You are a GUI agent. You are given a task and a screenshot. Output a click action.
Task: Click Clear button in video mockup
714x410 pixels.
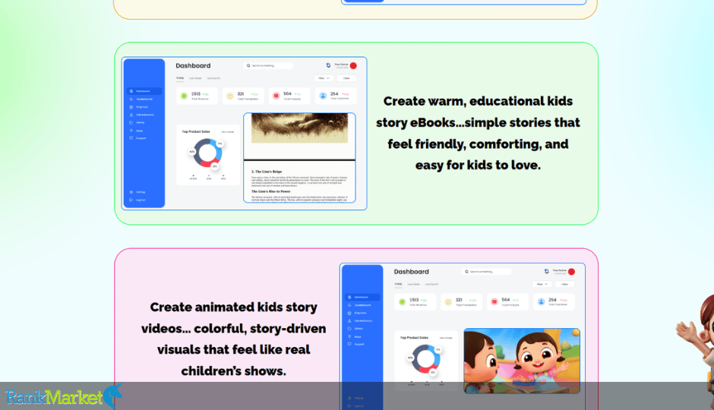coord(564,285)
